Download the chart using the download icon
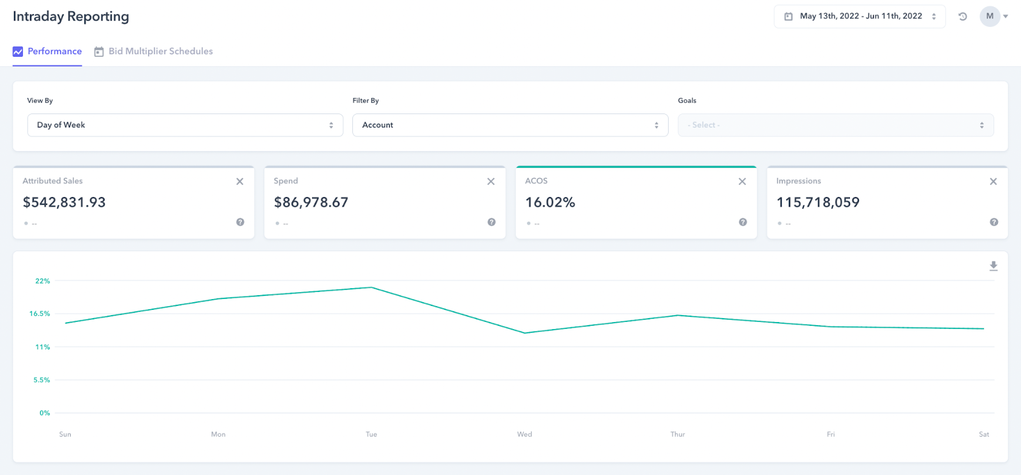1021x475 pixels. click(x=994, y=266)
